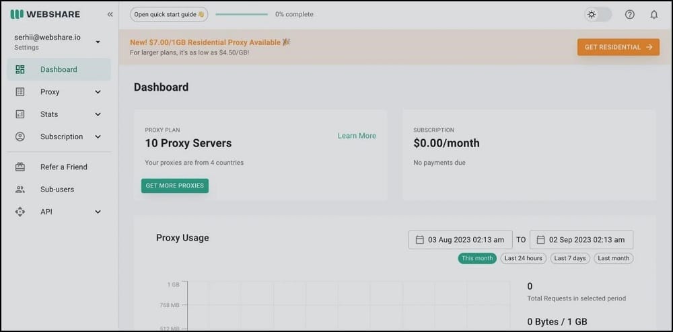Toggle the light/dark theme switch

tap(598, 15)
